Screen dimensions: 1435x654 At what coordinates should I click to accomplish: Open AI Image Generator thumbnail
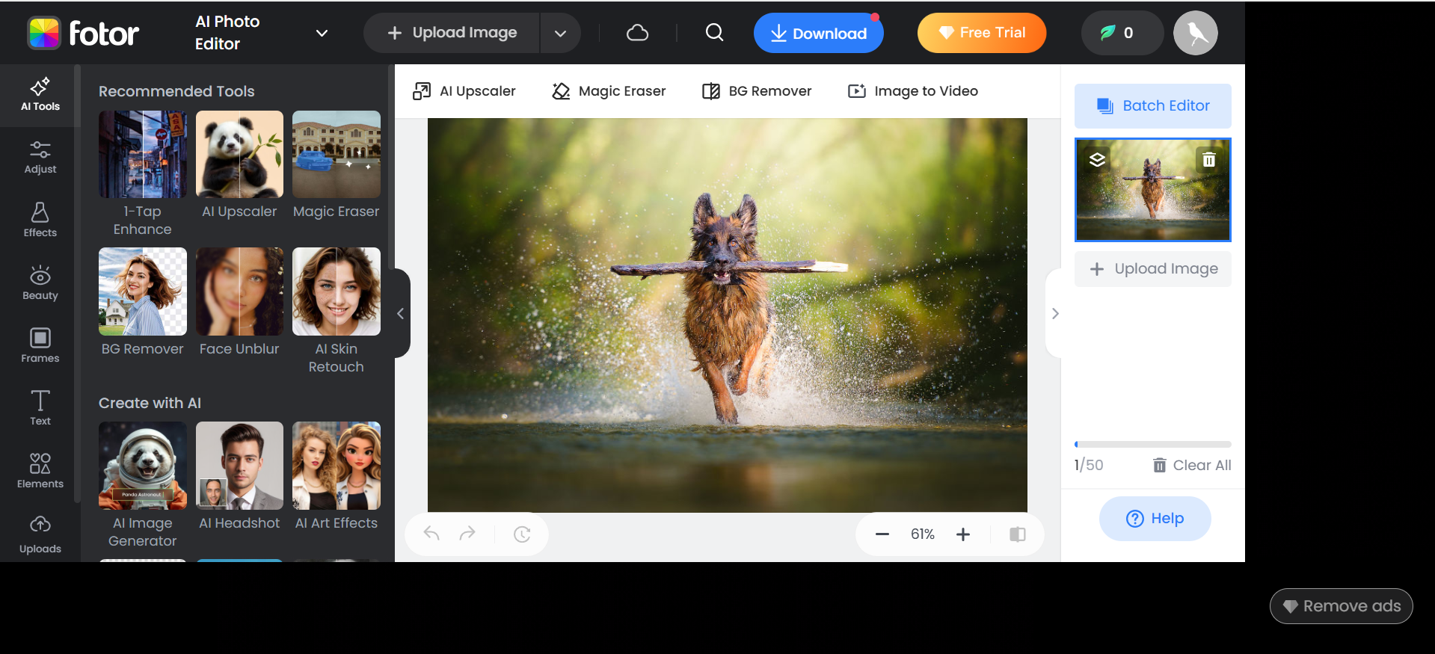click(143, 466)
